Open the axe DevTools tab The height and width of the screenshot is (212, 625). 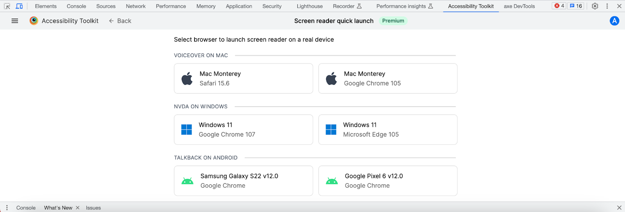click(519, 6)
